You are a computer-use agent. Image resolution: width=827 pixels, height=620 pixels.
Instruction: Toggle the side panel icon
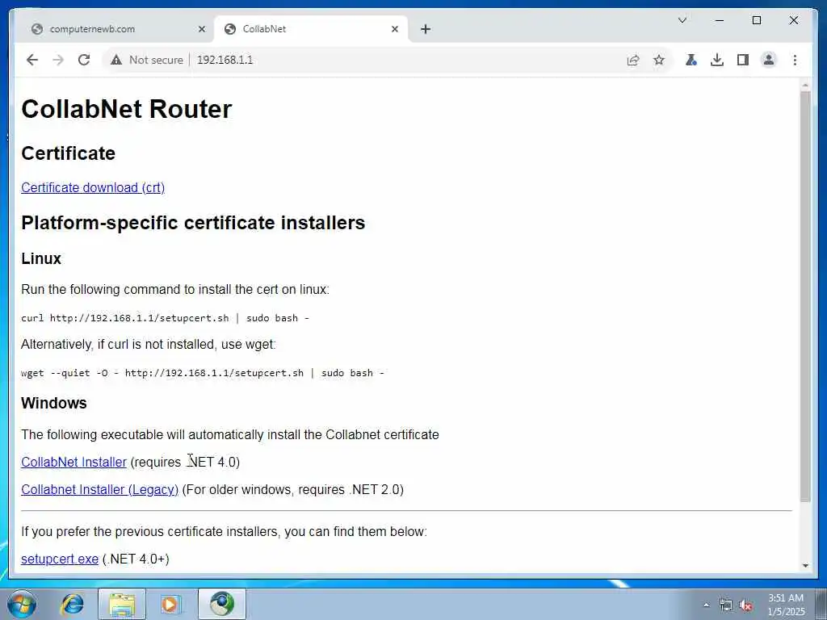(x=743, y=60)
